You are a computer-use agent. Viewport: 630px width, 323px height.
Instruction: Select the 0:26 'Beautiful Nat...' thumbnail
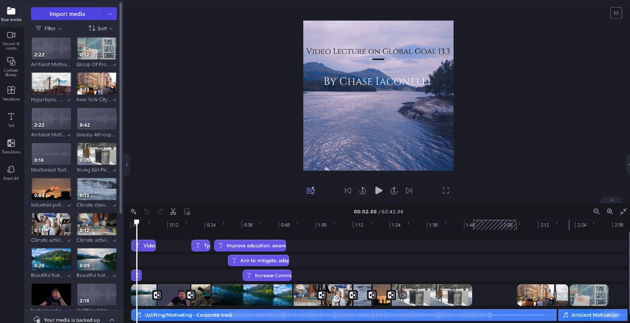coord(51,259)
